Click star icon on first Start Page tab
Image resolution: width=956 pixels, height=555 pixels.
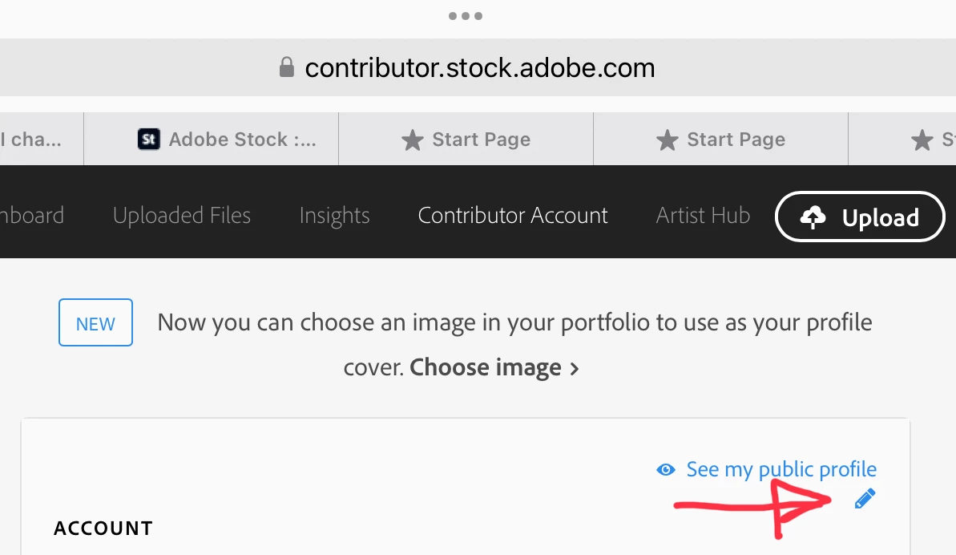(x=412, y=140)
